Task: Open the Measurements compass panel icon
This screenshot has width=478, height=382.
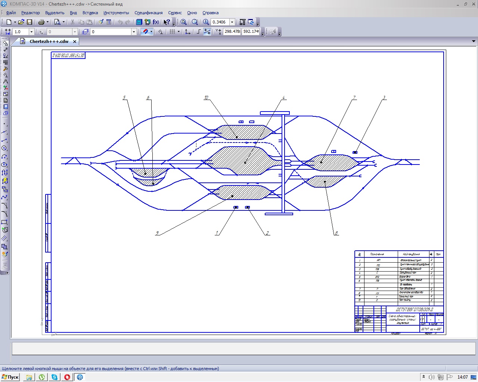Action: point(5,81)
